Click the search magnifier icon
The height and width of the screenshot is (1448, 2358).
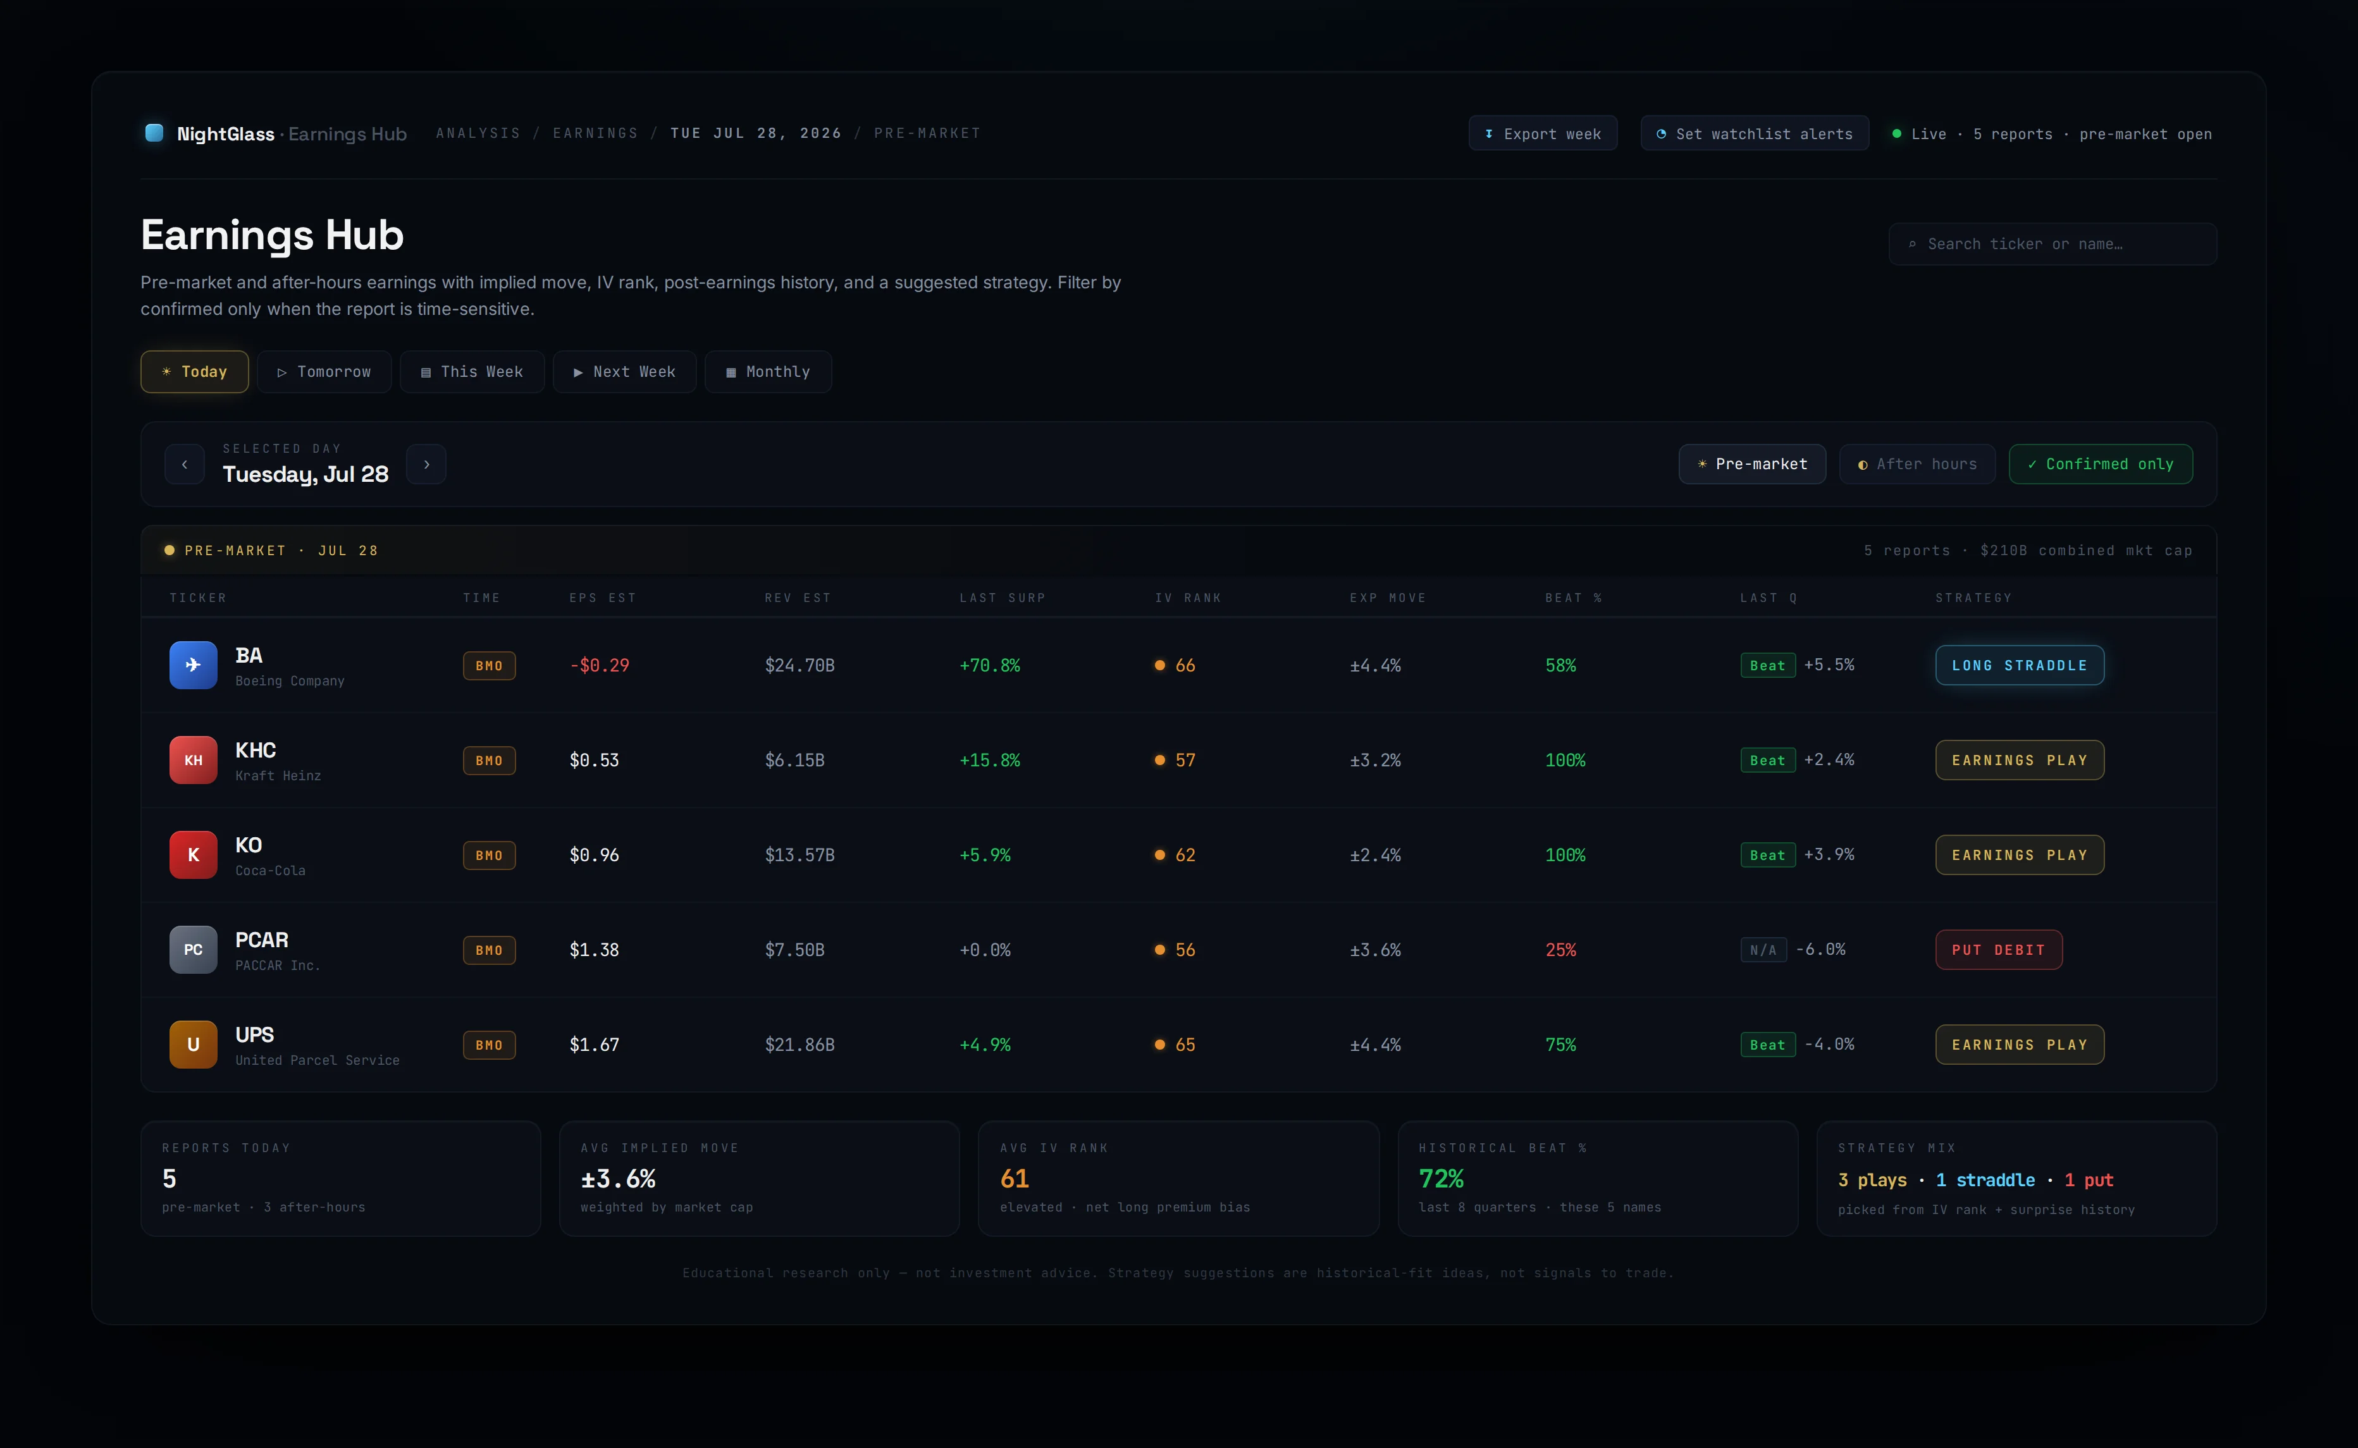point(1913,244)
